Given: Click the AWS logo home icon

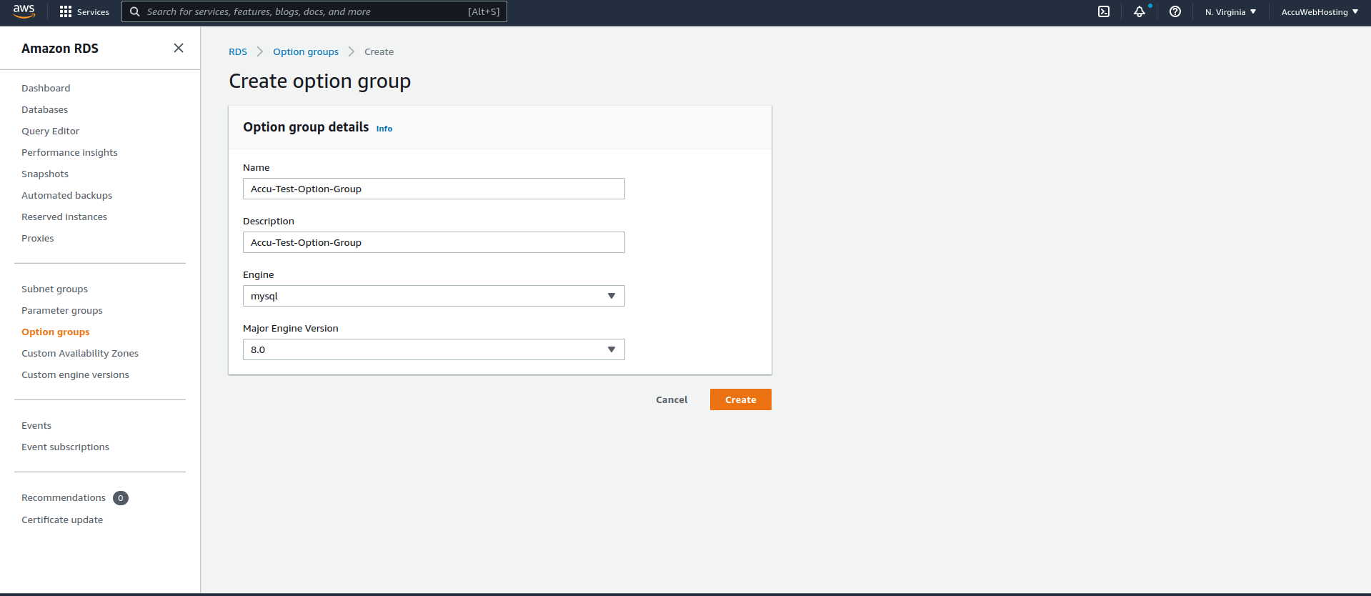Looking at the screenshot, I should point(24,11).
